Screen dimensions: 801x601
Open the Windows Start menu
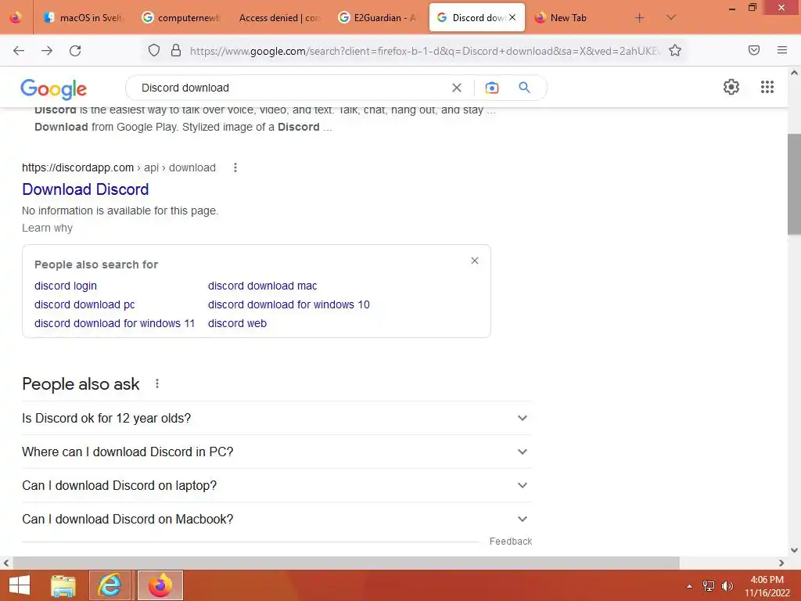pos(20,585)
